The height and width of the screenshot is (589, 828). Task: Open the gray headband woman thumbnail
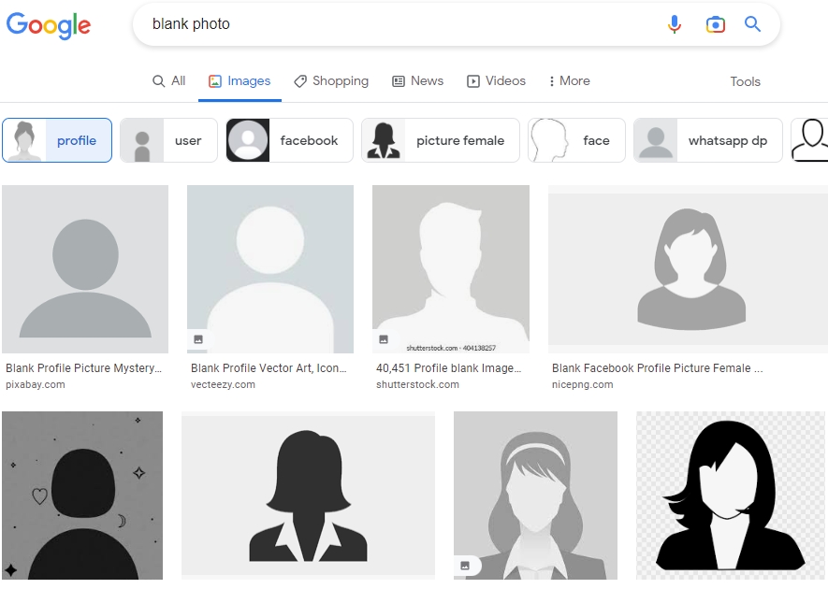(535, 496)
